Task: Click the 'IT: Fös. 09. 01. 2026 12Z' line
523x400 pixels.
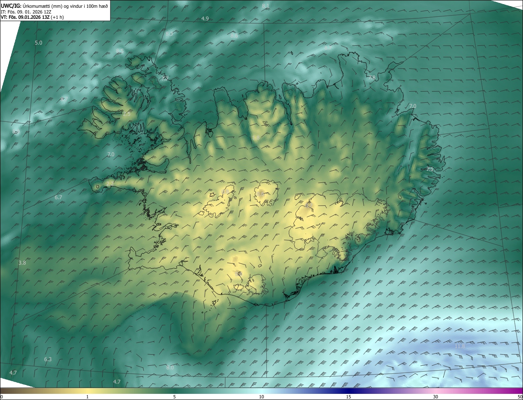Action: (x=26, y=12)
